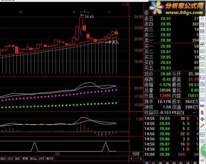
Task: Switch to the CCI indicator tab
Action: click(x=10, y=159)
